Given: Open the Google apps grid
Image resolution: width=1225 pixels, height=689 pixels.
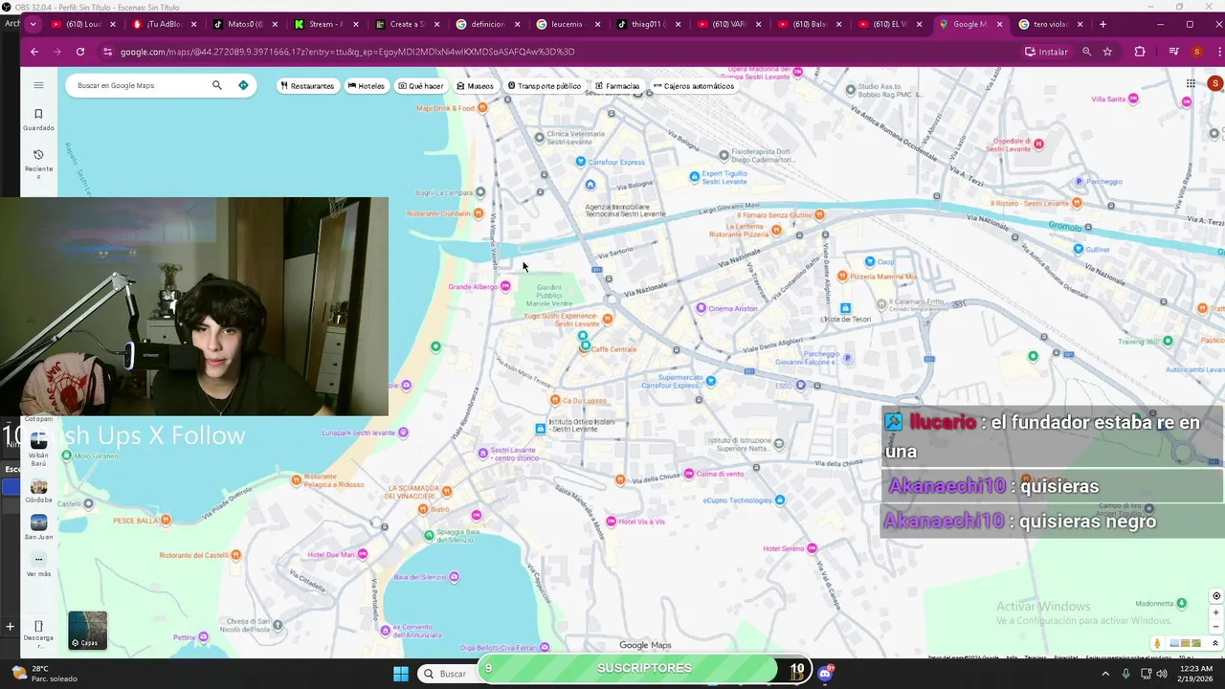Looking at the screenshot, I should click(1191, 83).
